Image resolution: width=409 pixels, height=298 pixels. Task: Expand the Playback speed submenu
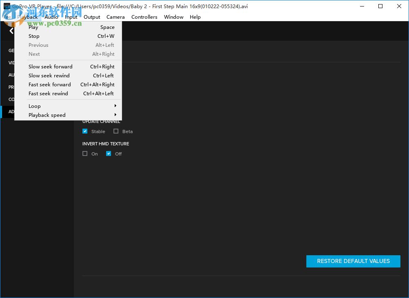(x=68, y=115)
